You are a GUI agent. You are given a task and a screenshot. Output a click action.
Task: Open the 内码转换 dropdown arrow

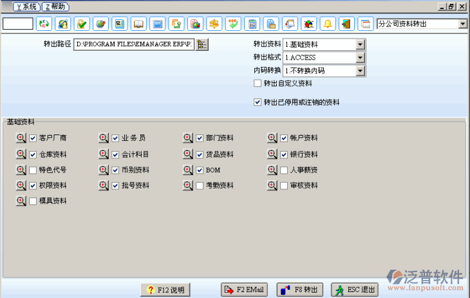(361, 71)
